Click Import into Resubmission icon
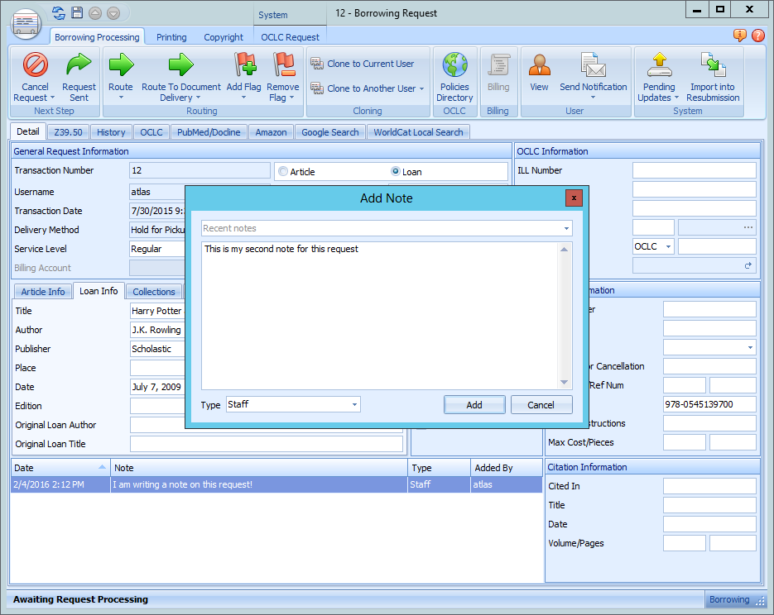 [712, 65]
